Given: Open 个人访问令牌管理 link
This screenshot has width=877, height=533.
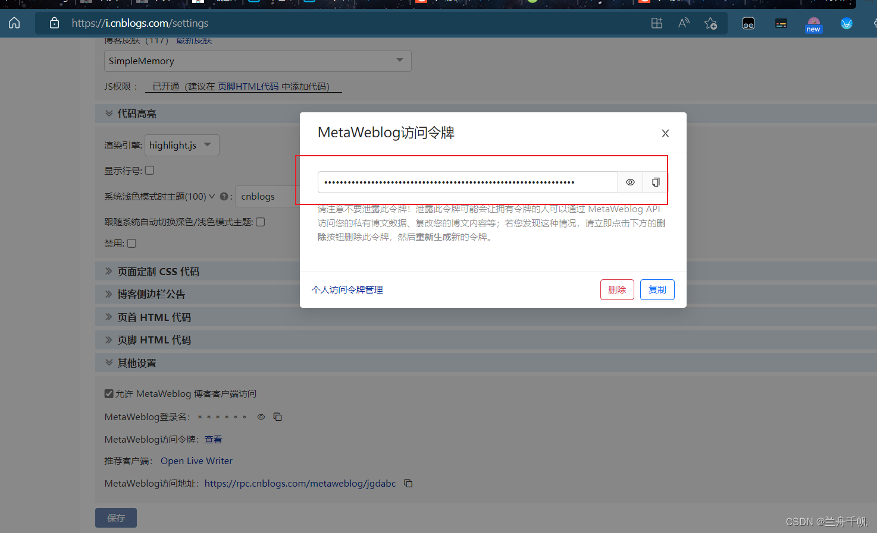Looking at the screenshot, I should click(347, 289).
